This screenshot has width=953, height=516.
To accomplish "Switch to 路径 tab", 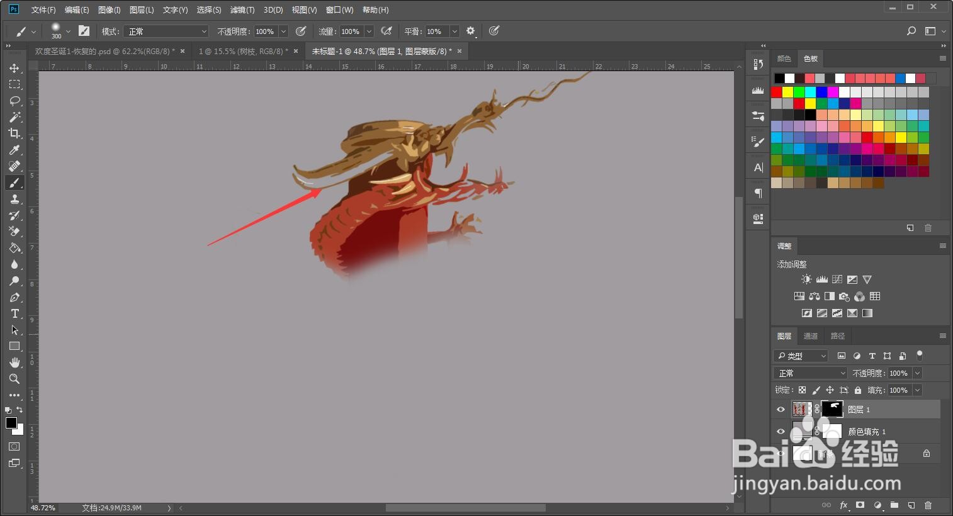I will point(838,336).
